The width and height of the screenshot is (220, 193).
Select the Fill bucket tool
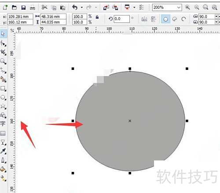pos(3,169)
